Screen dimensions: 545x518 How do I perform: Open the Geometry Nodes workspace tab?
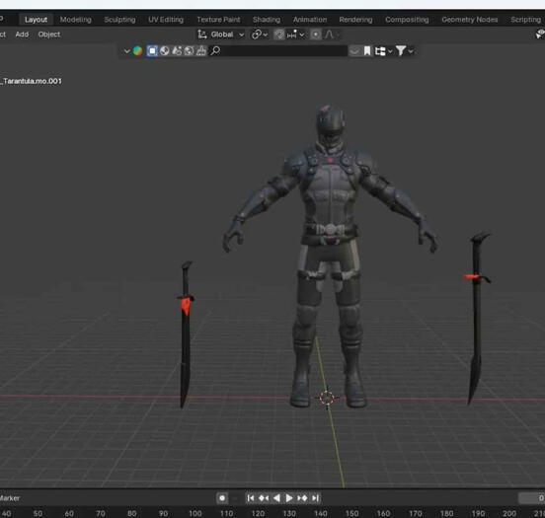click(x=469, y=20)
